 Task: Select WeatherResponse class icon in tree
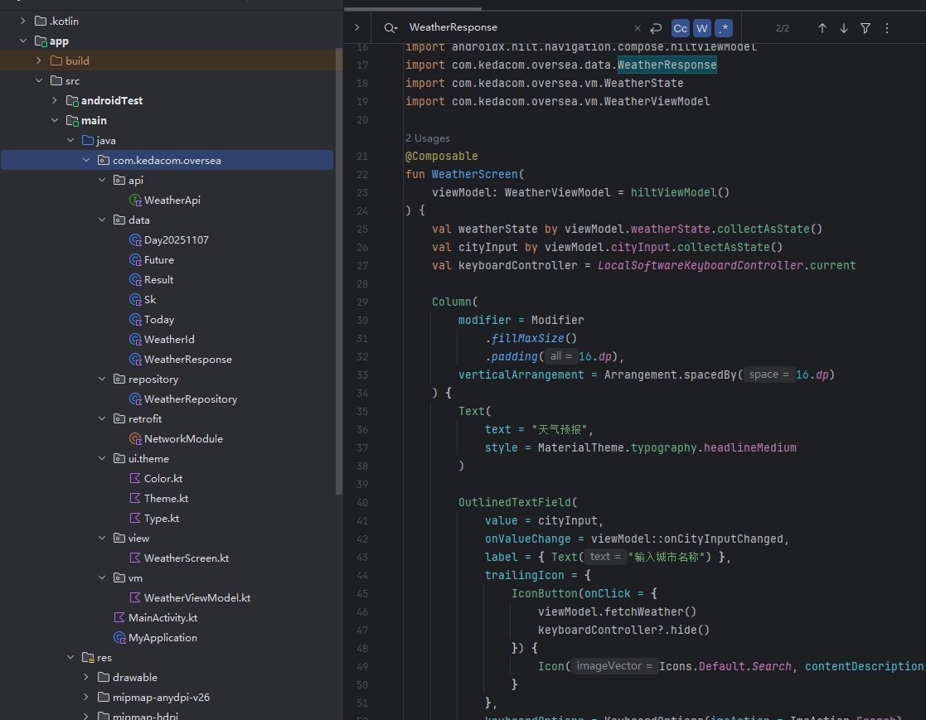tap(135, 360)
